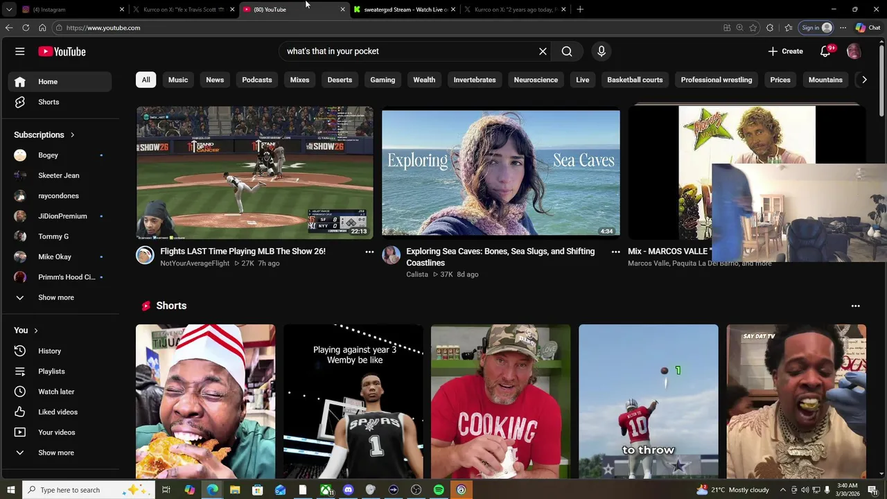Open Playlists in the sidebar
The width and height of the screenshot is (887, 499).
tap(60, 371)
